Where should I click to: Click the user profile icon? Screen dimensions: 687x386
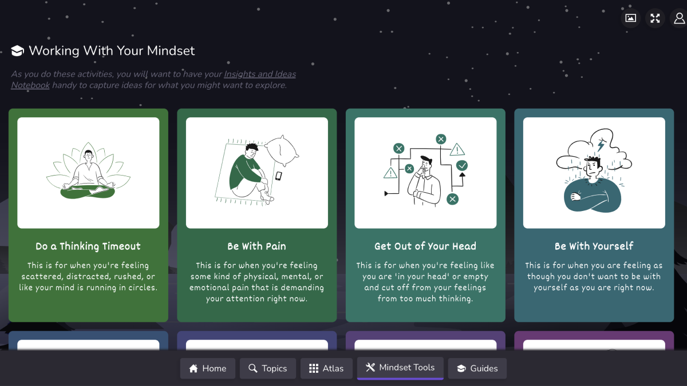678,18
